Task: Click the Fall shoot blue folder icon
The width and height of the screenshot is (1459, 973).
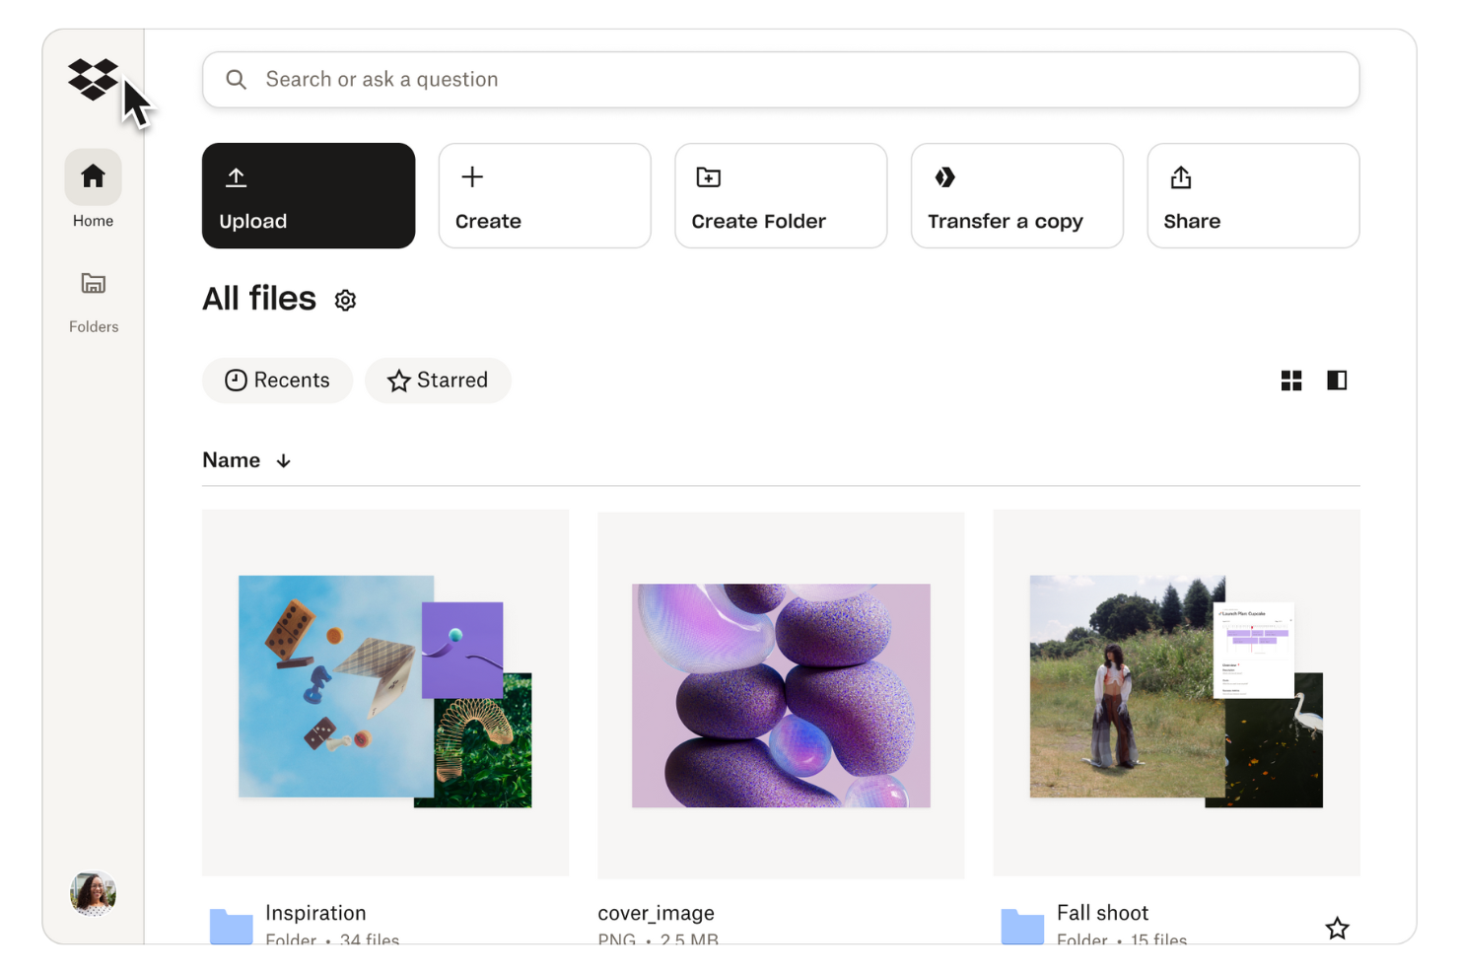Action: tap(1022, 925)
